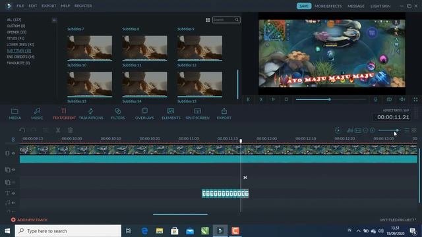Viewport: 422px width, 237px height.
Task: Open the edit settings icon in timeline toolbar
Action: point(45,130)
